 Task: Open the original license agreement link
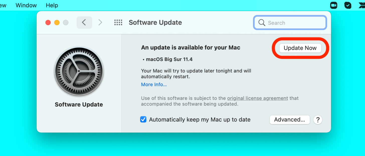click(257, 98)
